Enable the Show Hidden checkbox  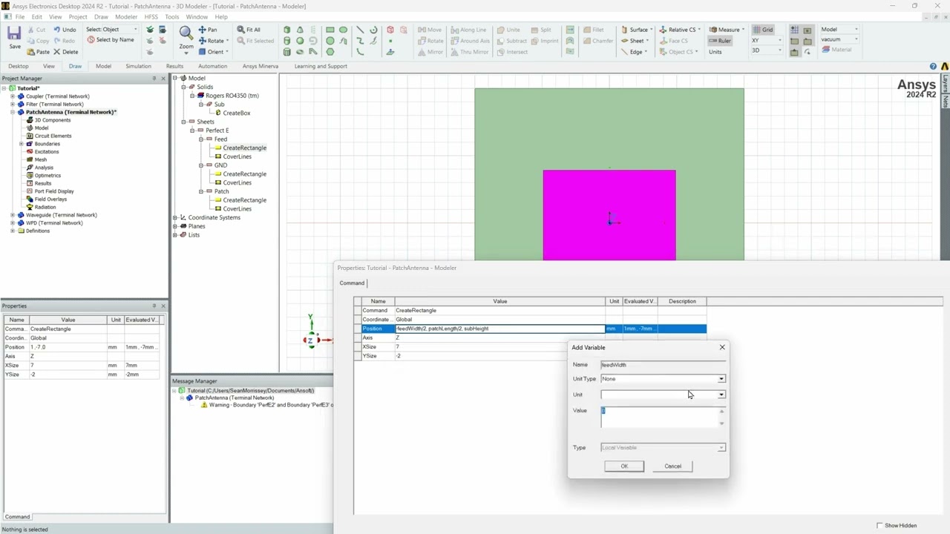pyautogui.click(x=879, y=526)
